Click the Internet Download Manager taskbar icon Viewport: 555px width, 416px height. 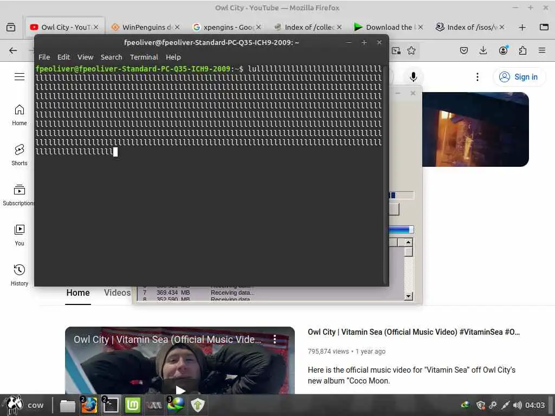[x=176, y=405]
